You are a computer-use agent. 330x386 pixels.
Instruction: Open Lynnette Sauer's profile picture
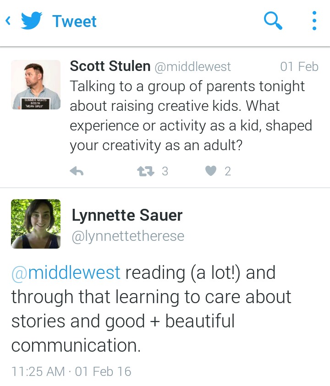click(x=36, y=224)
